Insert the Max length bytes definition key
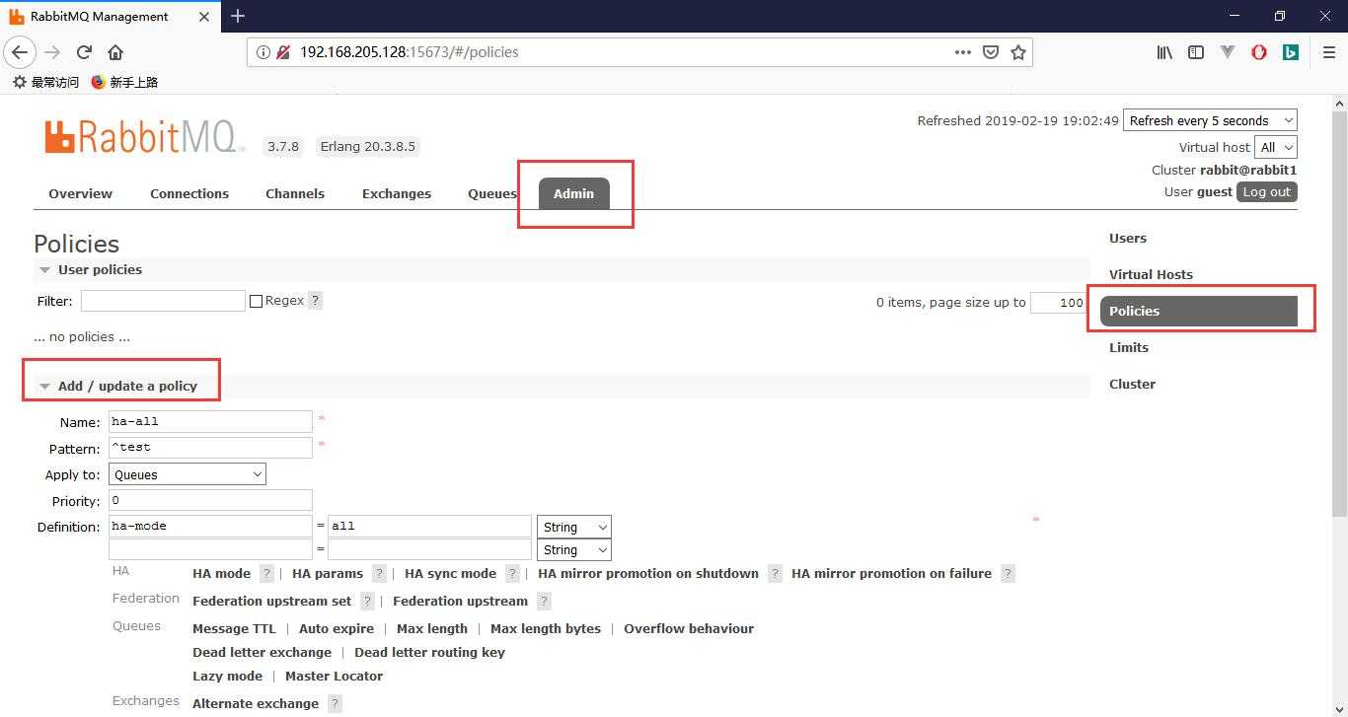Viewport: 1348px width, 717px height. tap(546, 628)
